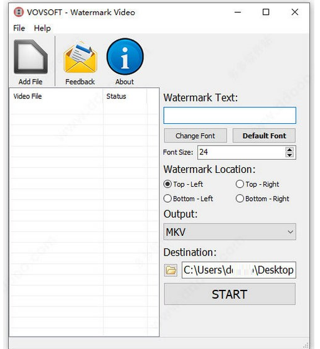Minimize the Watermark Video window
The height and width of the screenshot is (349, 320).
pos(238,12)
